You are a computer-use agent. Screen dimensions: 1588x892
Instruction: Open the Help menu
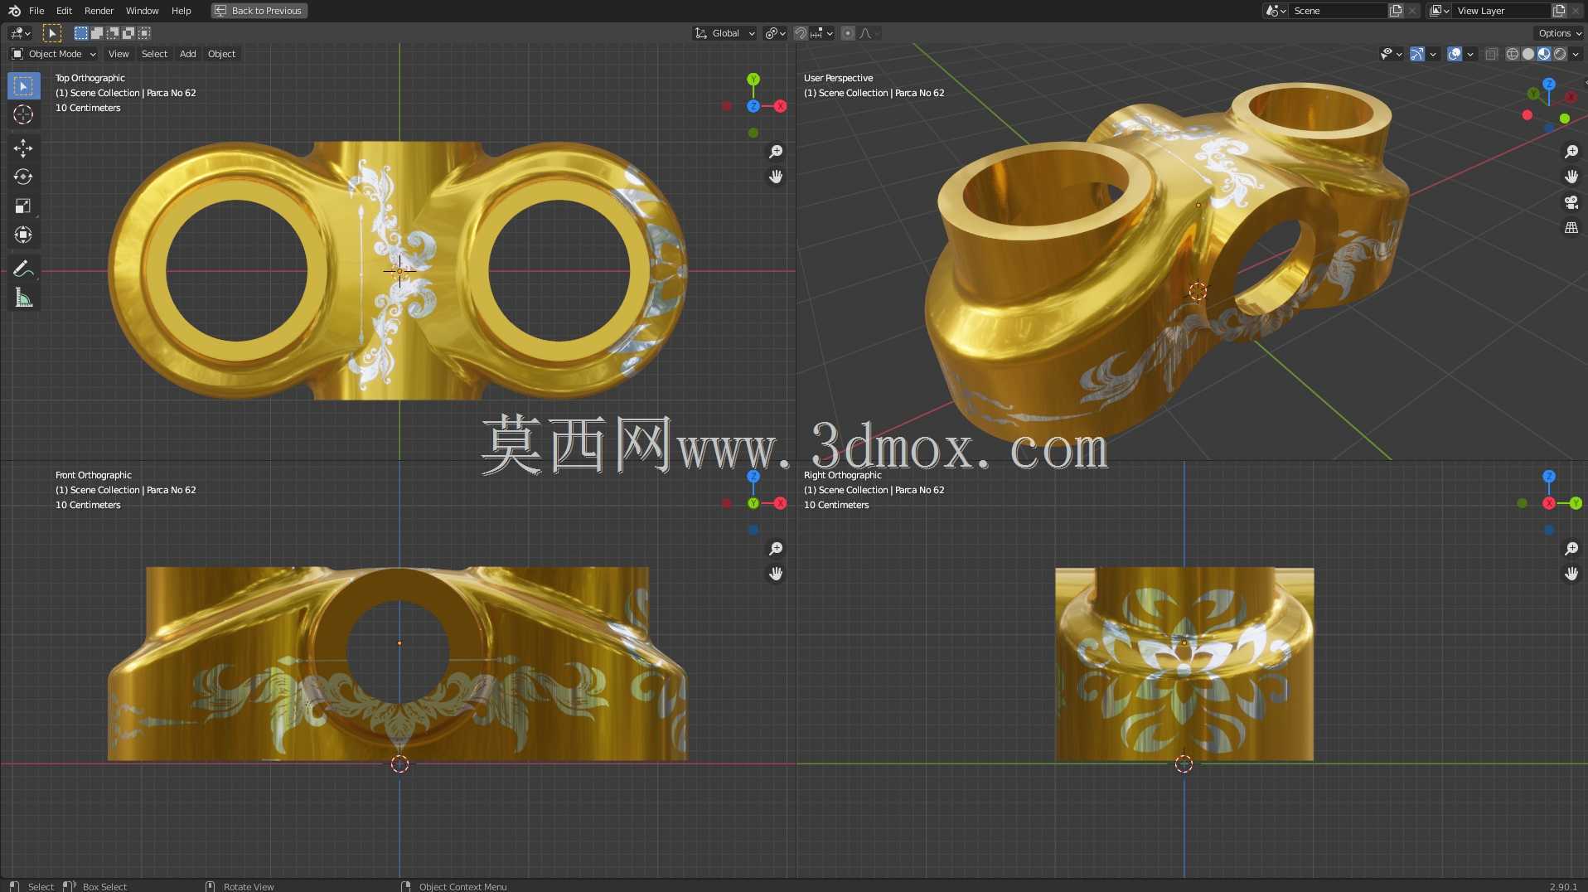181,11
